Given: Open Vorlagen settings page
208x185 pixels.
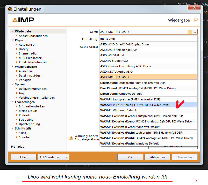Looking at the screenshot, I should (25, 80).
